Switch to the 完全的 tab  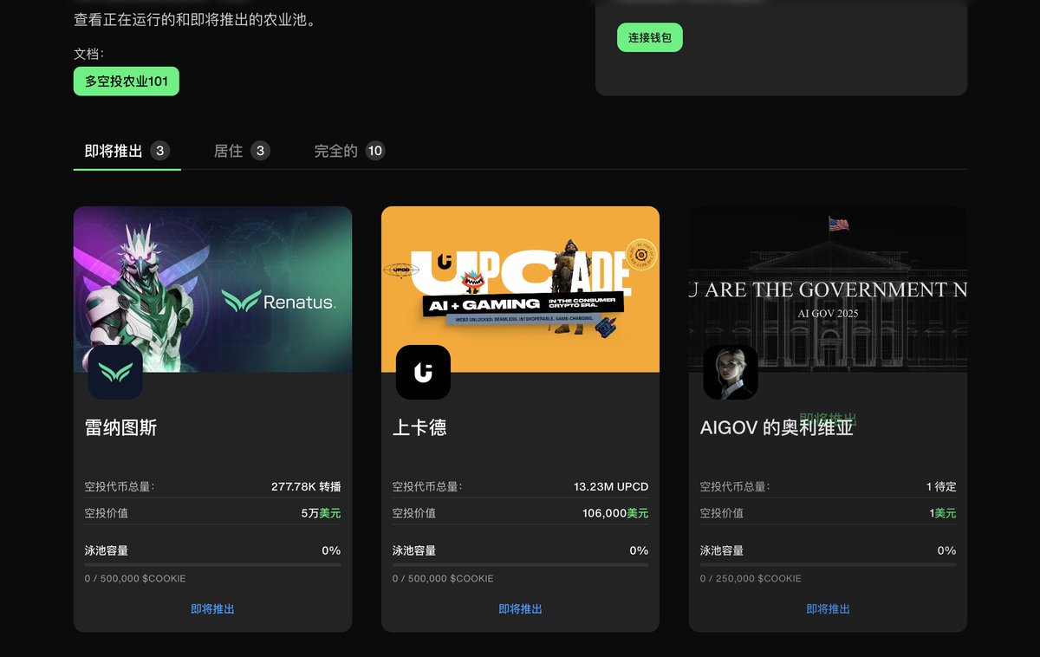[x=348, y=151]
